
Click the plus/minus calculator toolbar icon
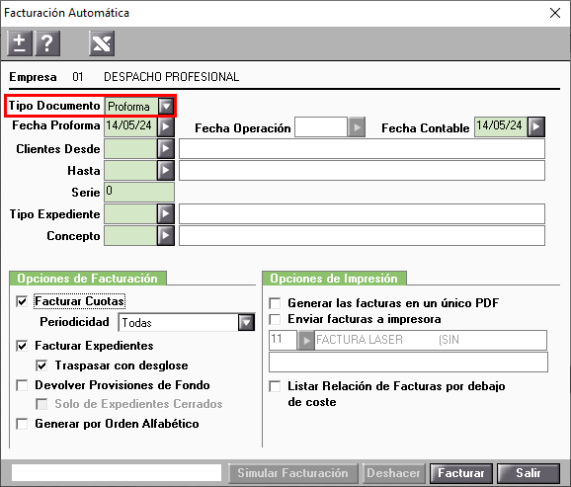20,43
